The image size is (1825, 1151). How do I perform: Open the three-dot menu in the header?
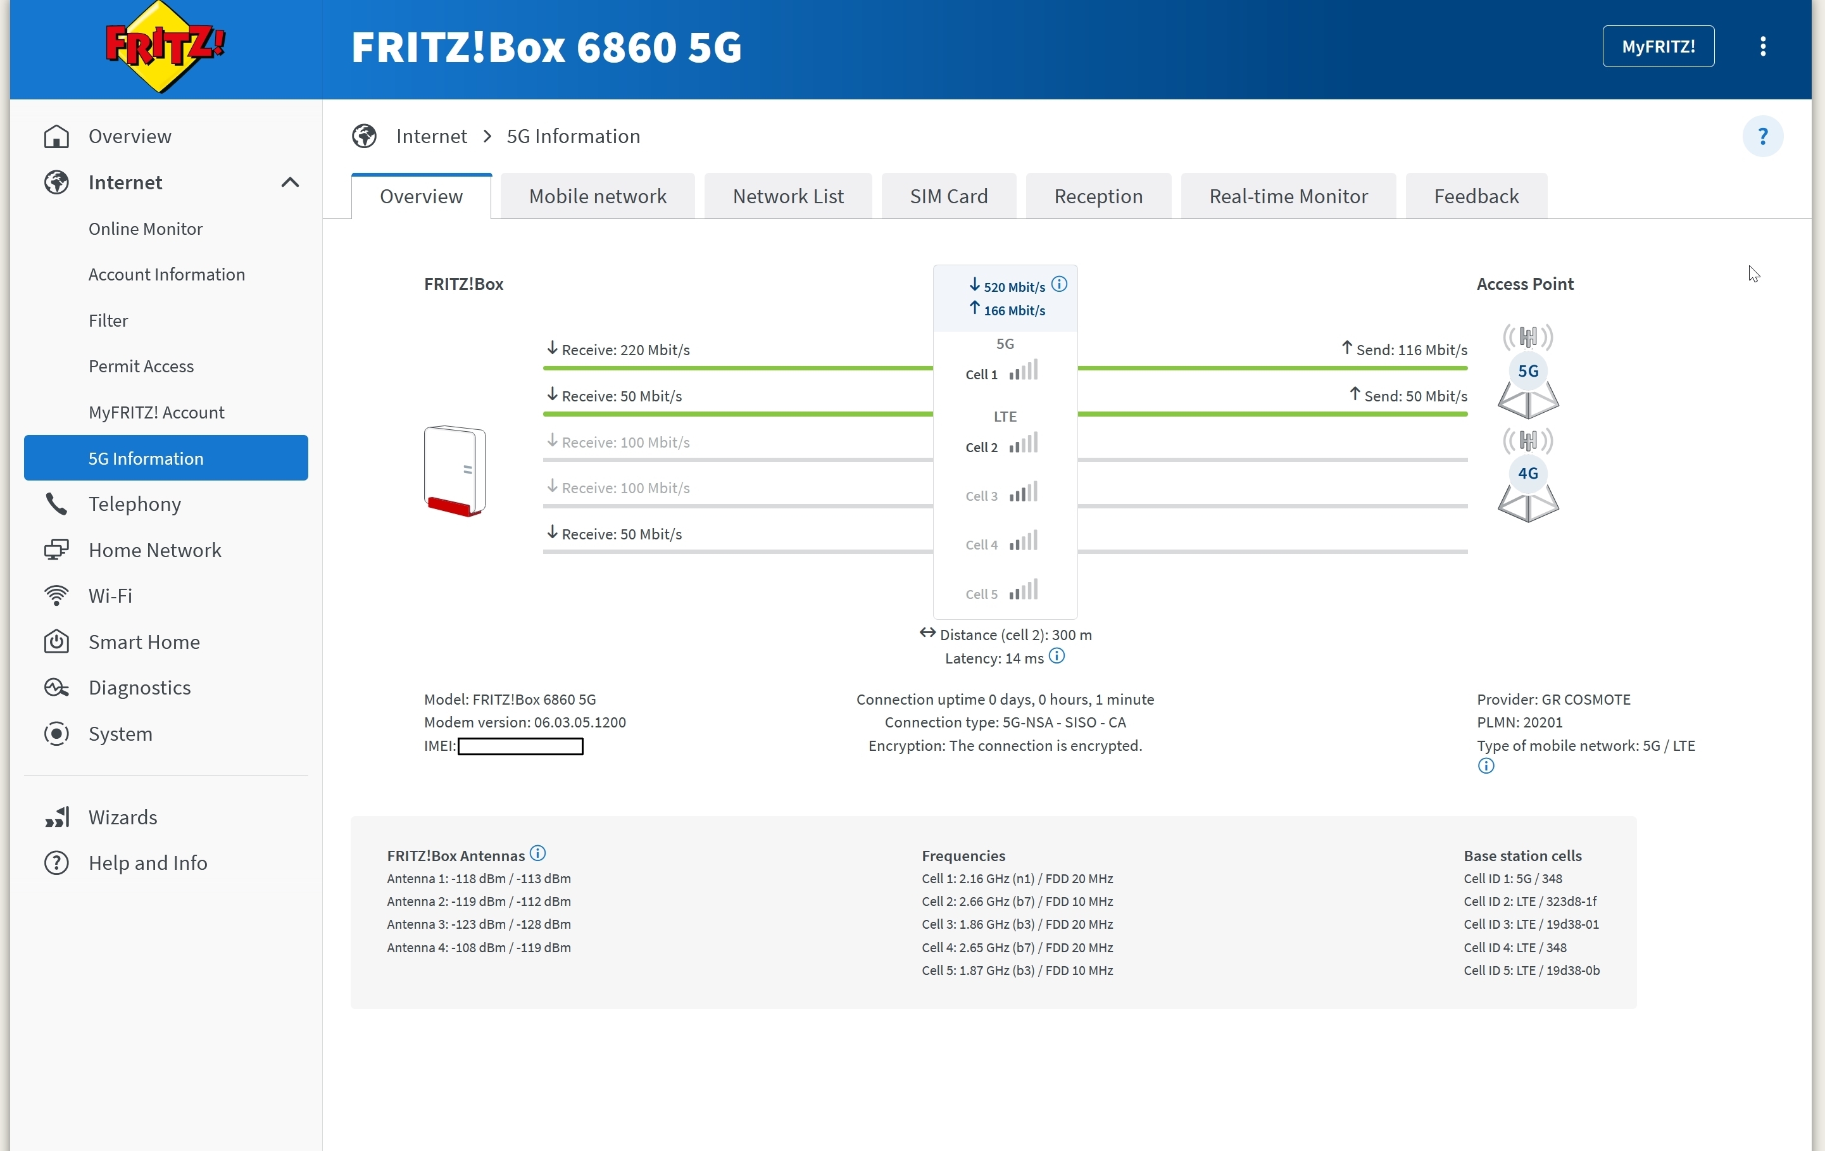[1763, 46]
